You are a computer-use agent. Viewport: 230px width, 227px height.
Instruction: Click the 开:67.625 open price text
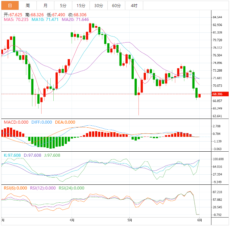tap(13, 15)
